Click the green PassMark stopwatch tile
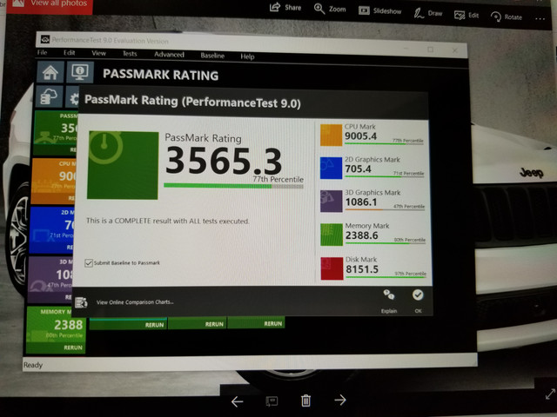This screenshot has width=557, height=417. click(x=123, y=165)
